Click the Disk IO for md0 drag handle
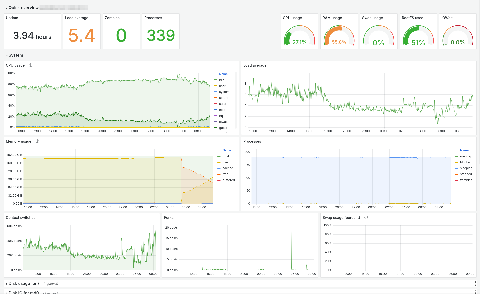 [x=474, y=292]
